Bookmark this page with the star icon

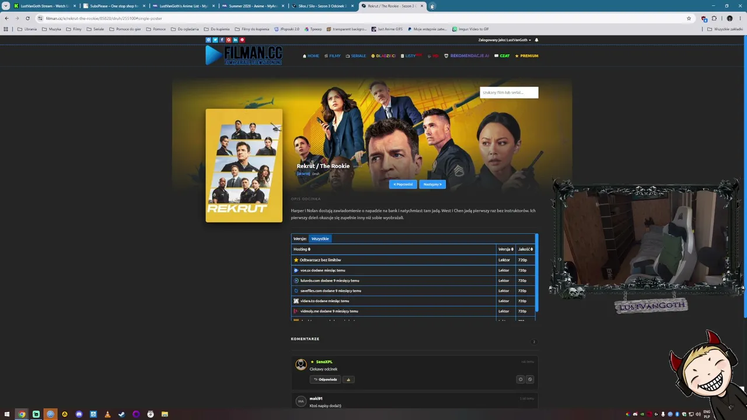click(x=689, y=18)
